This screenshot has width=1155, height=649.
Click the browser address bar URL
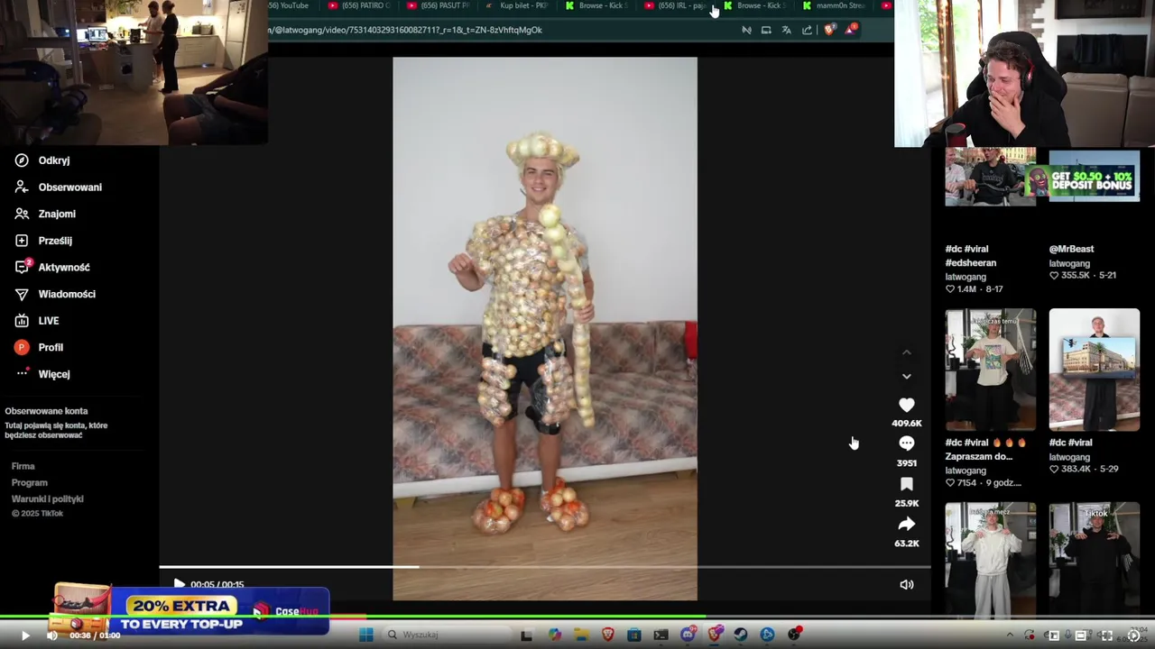[x=406, y=30]
